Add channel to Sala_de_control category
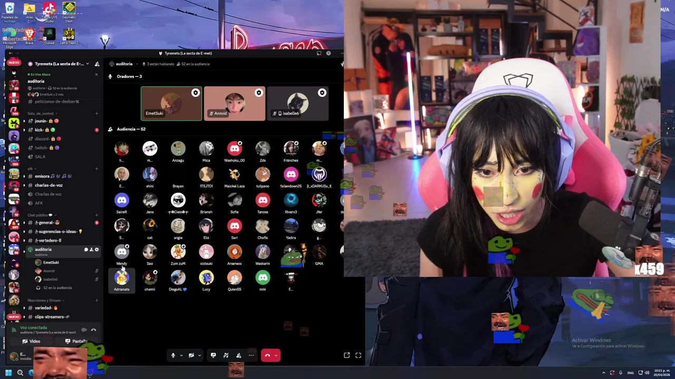The height and width of the screenshot is (379, 675). [97, 113]
